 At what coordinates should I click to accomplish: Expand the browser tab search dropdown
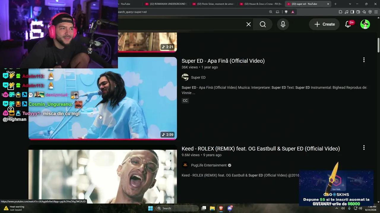[350, 4]
